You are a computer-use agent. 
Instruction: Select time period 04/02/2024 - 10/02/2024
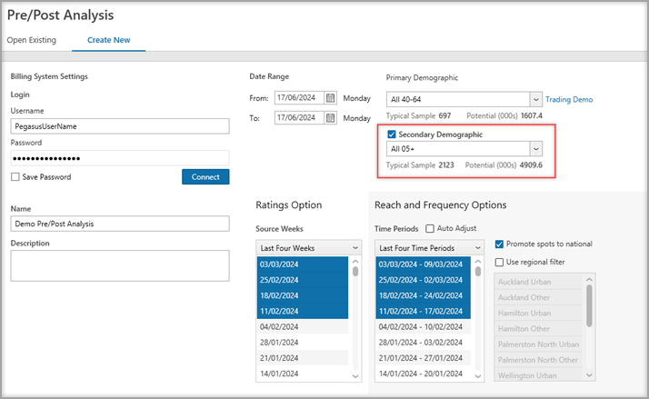pos(423,327)
